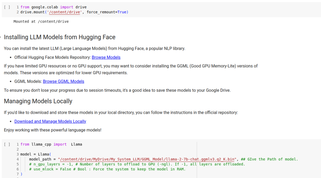Open the Browse Models link
The image size is (321, 178).
pos(106,57)
